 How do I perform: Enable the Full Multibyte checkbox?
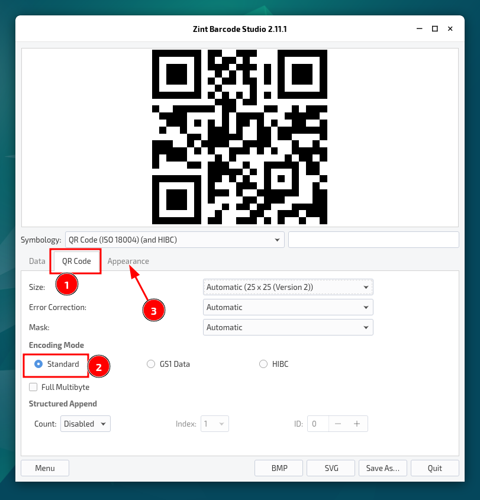click(x=33, y=387)
